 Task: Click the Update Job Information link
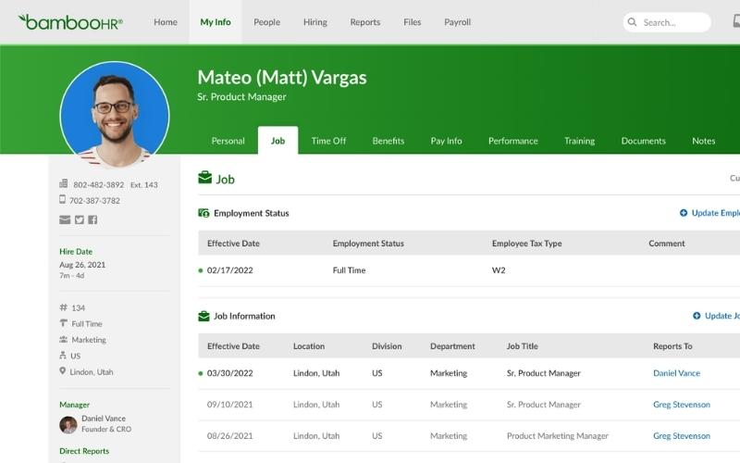[x=721, y=316]
